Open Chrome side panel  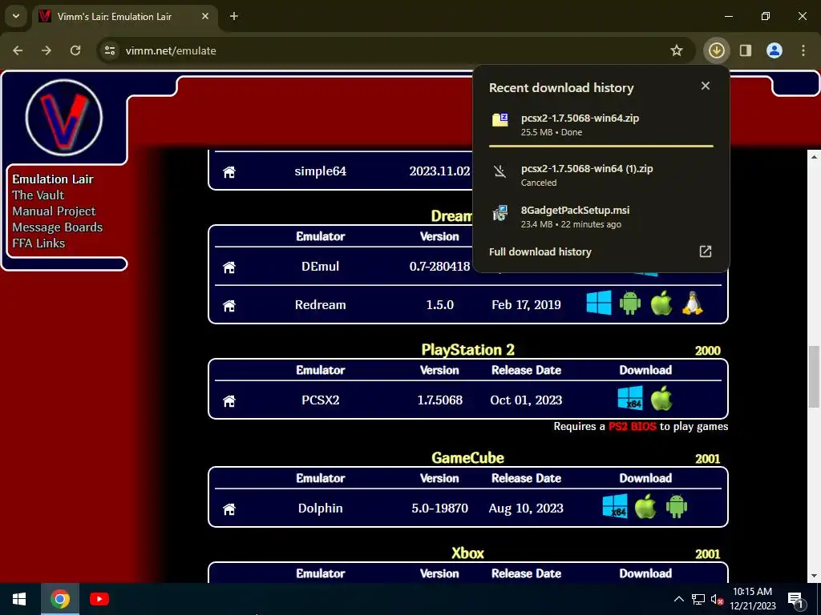(745, 50)
